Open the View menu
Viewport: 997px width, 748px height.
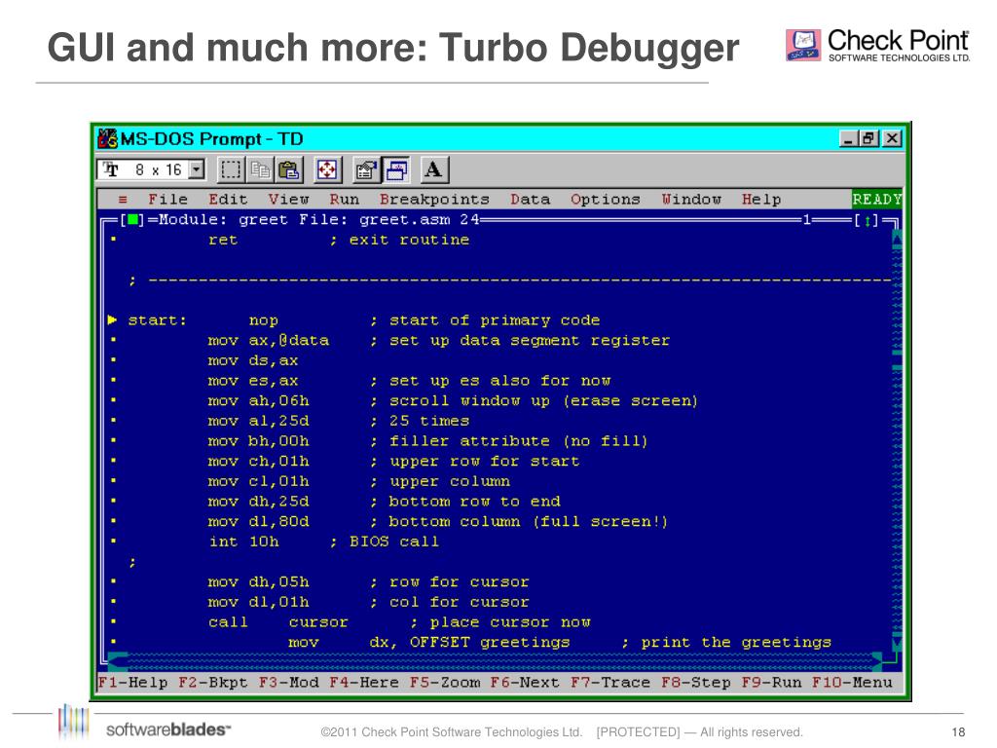tap(288, 200)
